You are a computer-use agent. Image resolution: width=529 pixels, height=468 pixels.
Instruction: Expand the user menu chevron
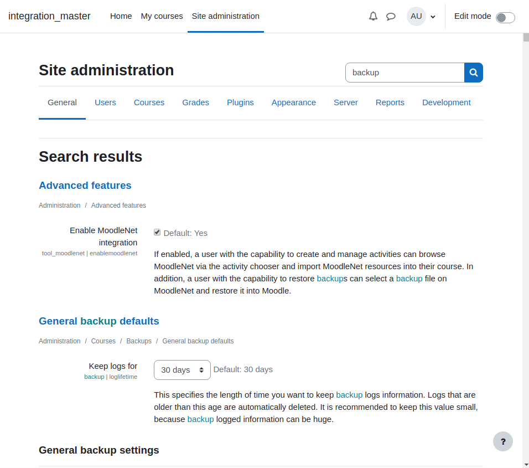433,17
